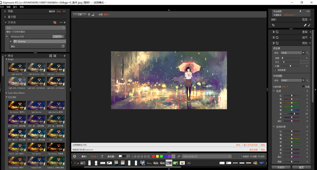
Task: Expand the Color Misc Effects group
Action: click(x=6, y=93)
